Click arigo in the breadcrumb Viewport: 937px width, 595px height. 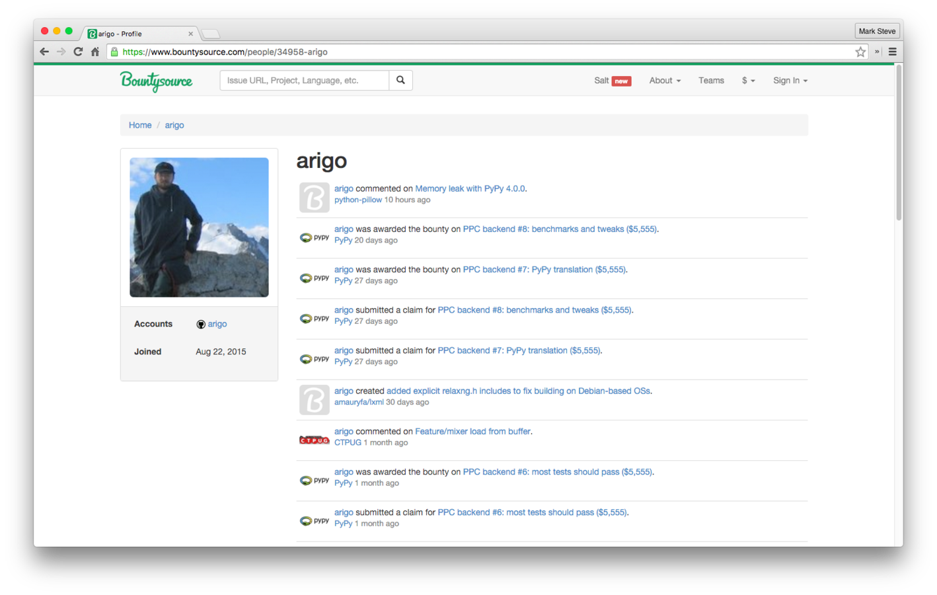point(174,125)
